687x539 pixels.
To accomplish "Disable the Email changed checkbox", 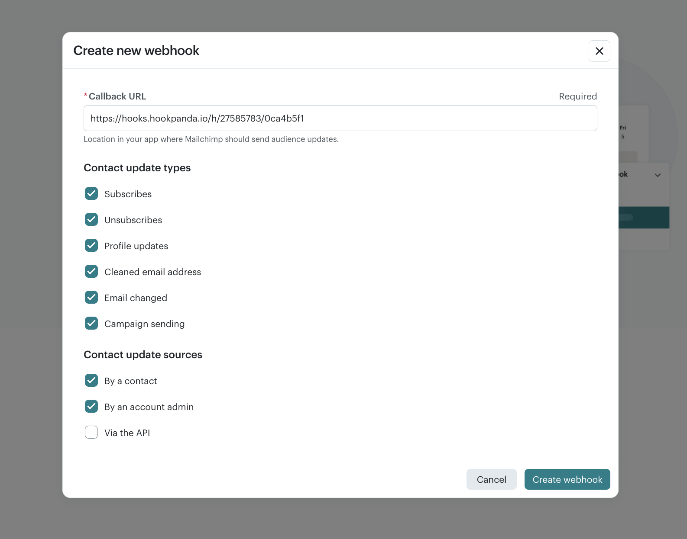I will point(91,297).
